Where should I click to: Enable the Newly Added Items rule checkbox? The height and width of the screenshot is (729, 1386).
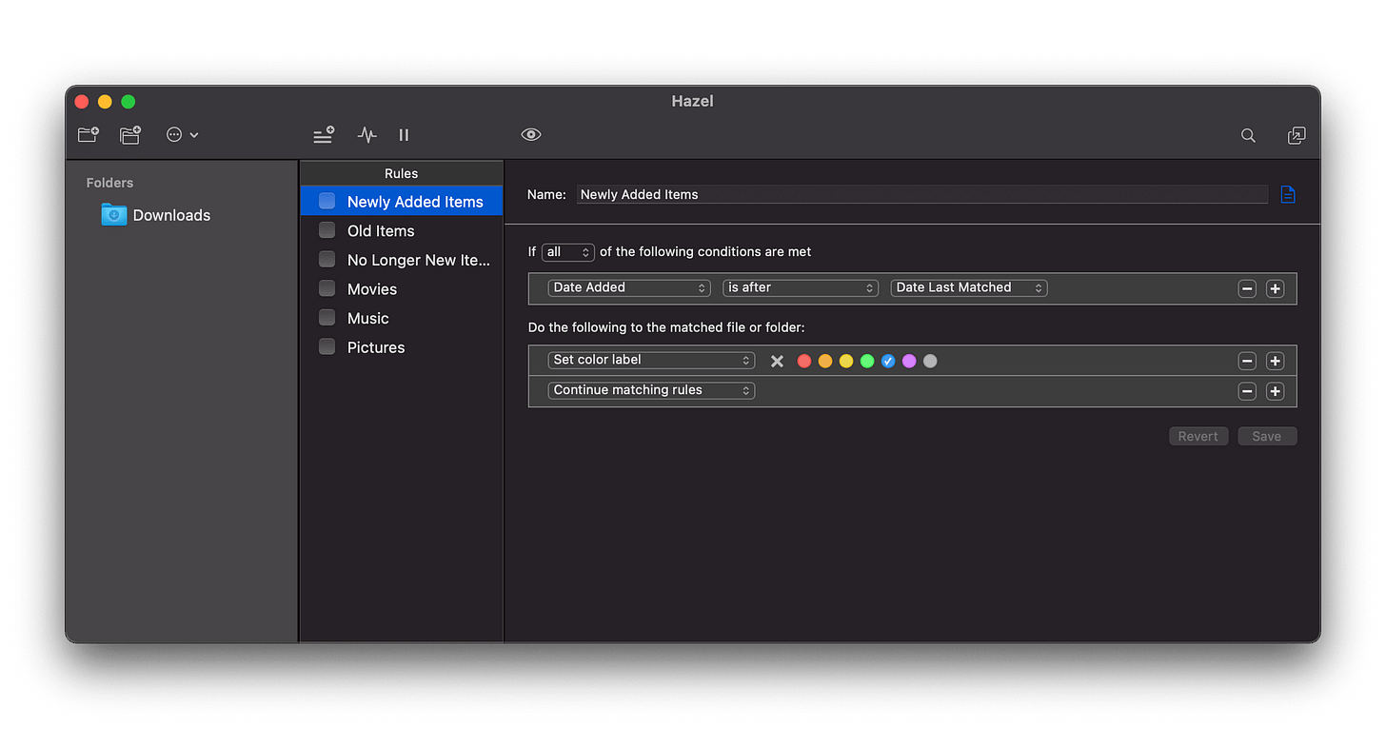pos(327,201)
